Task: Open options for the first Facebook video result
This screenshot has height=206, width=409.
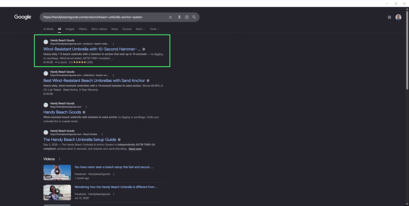Action: pyautogui.click(x=114, y=174)
